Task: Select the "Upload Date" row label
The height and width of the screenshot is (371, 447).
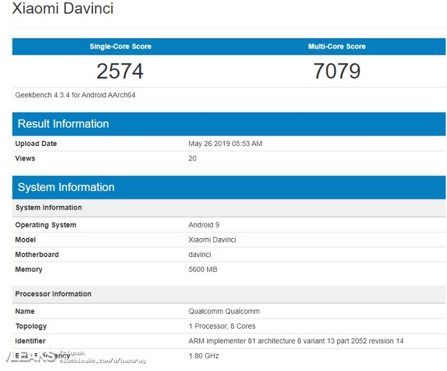Action: (x=36, y=144)
